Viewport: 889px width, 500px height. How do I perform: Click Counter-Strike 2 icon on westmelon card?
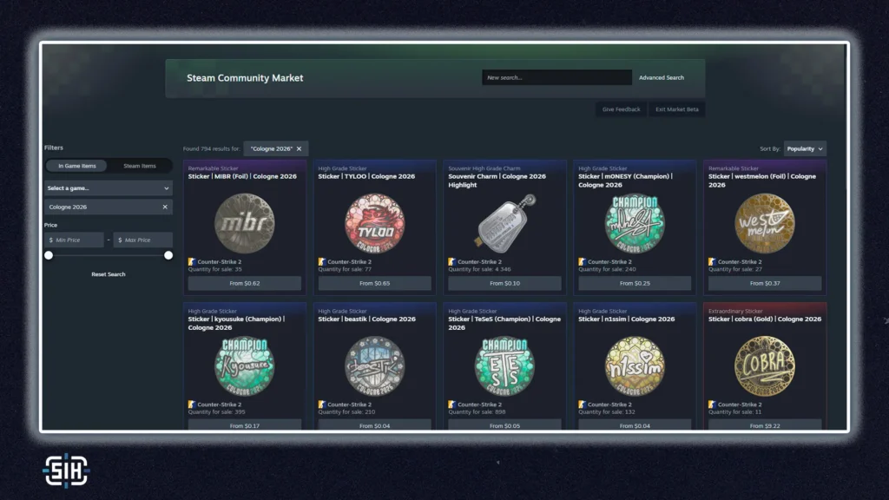pos(712,262)
